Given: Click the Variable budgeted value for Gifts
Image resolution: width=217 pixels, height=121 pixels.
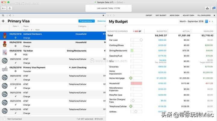Looking at the screenshot, I should pos(163,60).
